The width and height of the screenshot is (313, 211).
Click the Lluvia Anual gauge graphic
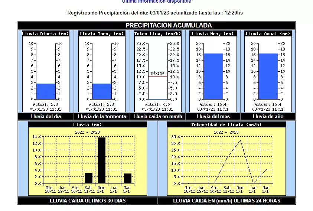click(268, 71)
